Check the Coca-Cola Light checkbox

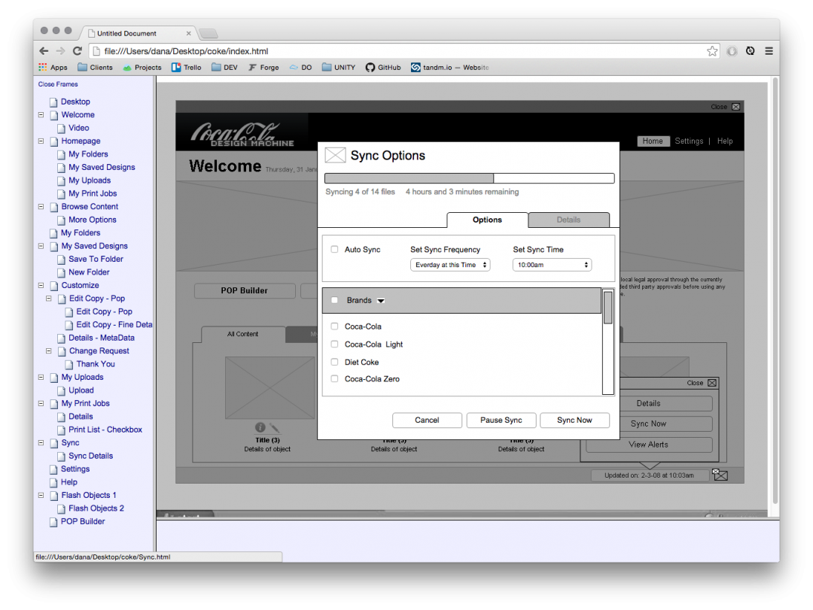click(334, 344)
